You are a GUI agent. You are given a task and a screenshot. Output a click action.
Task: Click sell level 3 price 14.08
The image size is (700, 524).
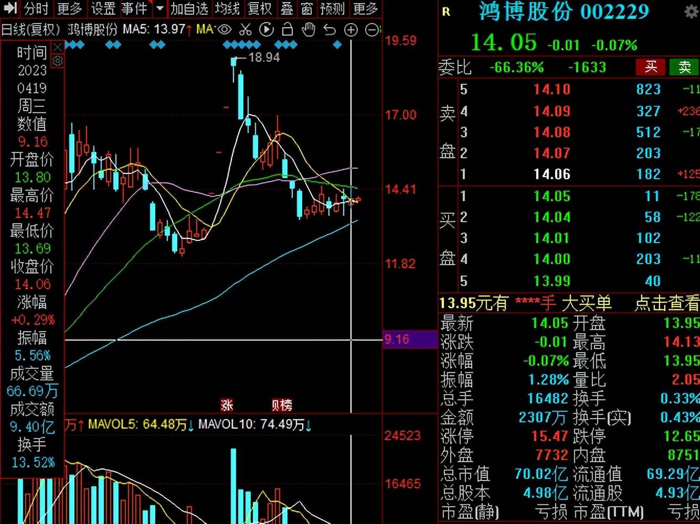click(552, 132)
